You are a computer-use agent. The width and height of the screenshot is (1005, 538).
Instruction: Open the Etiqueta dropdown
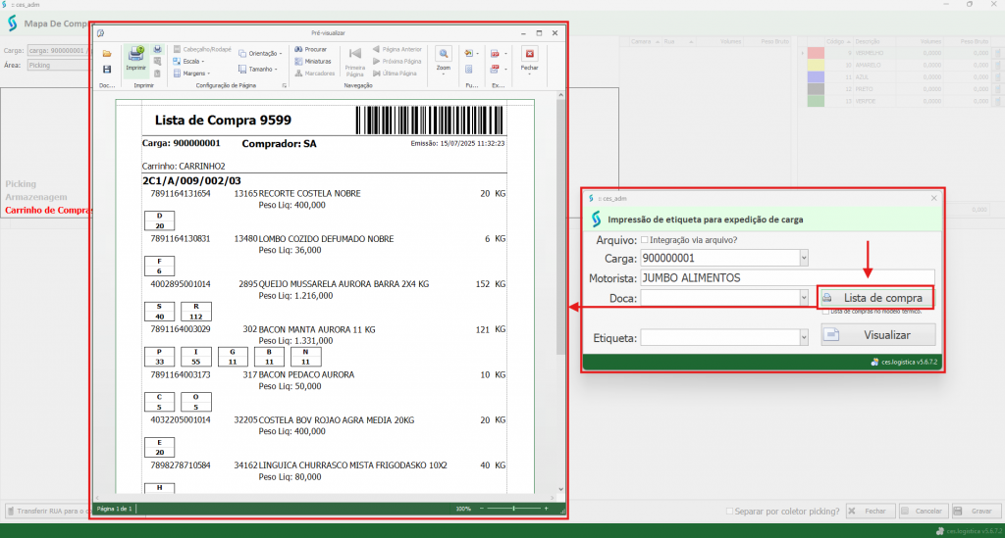click(804, 338)
